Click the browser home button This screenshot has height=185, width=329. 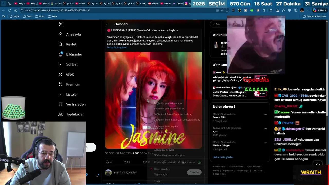point(16,10)
